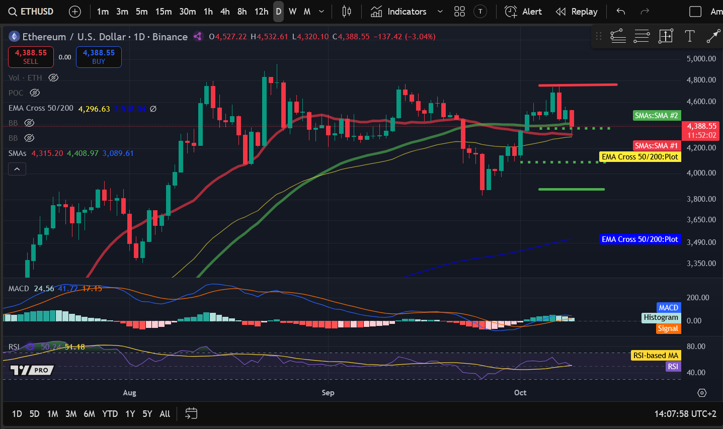Image resolution: width=723 pixels, height=429 pixels.
Task: Open symbol search for ETHUSD
Action: (x=31, y=12)
